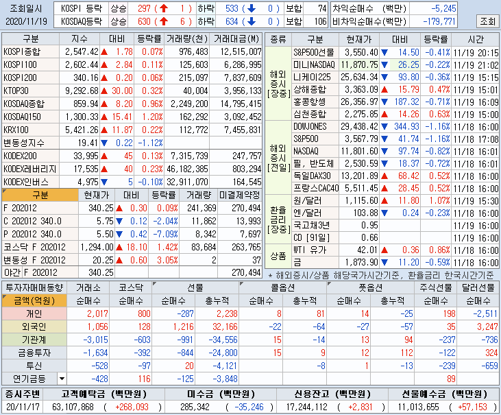This screenshot has height=415, width=501.
Task: Select the 야간 F 202012 row
Action: (x=132, y=272)
